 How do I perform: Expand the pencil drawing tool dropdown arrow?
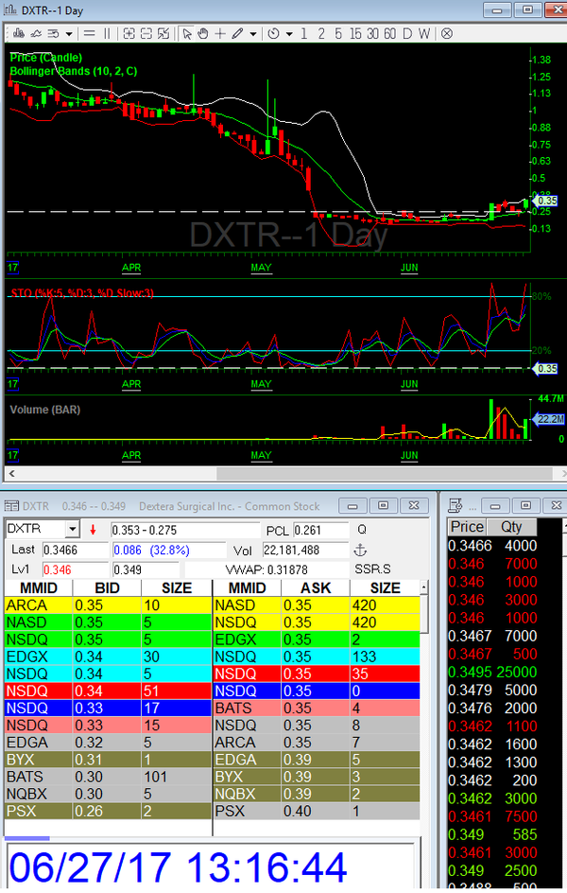(252, 34)
